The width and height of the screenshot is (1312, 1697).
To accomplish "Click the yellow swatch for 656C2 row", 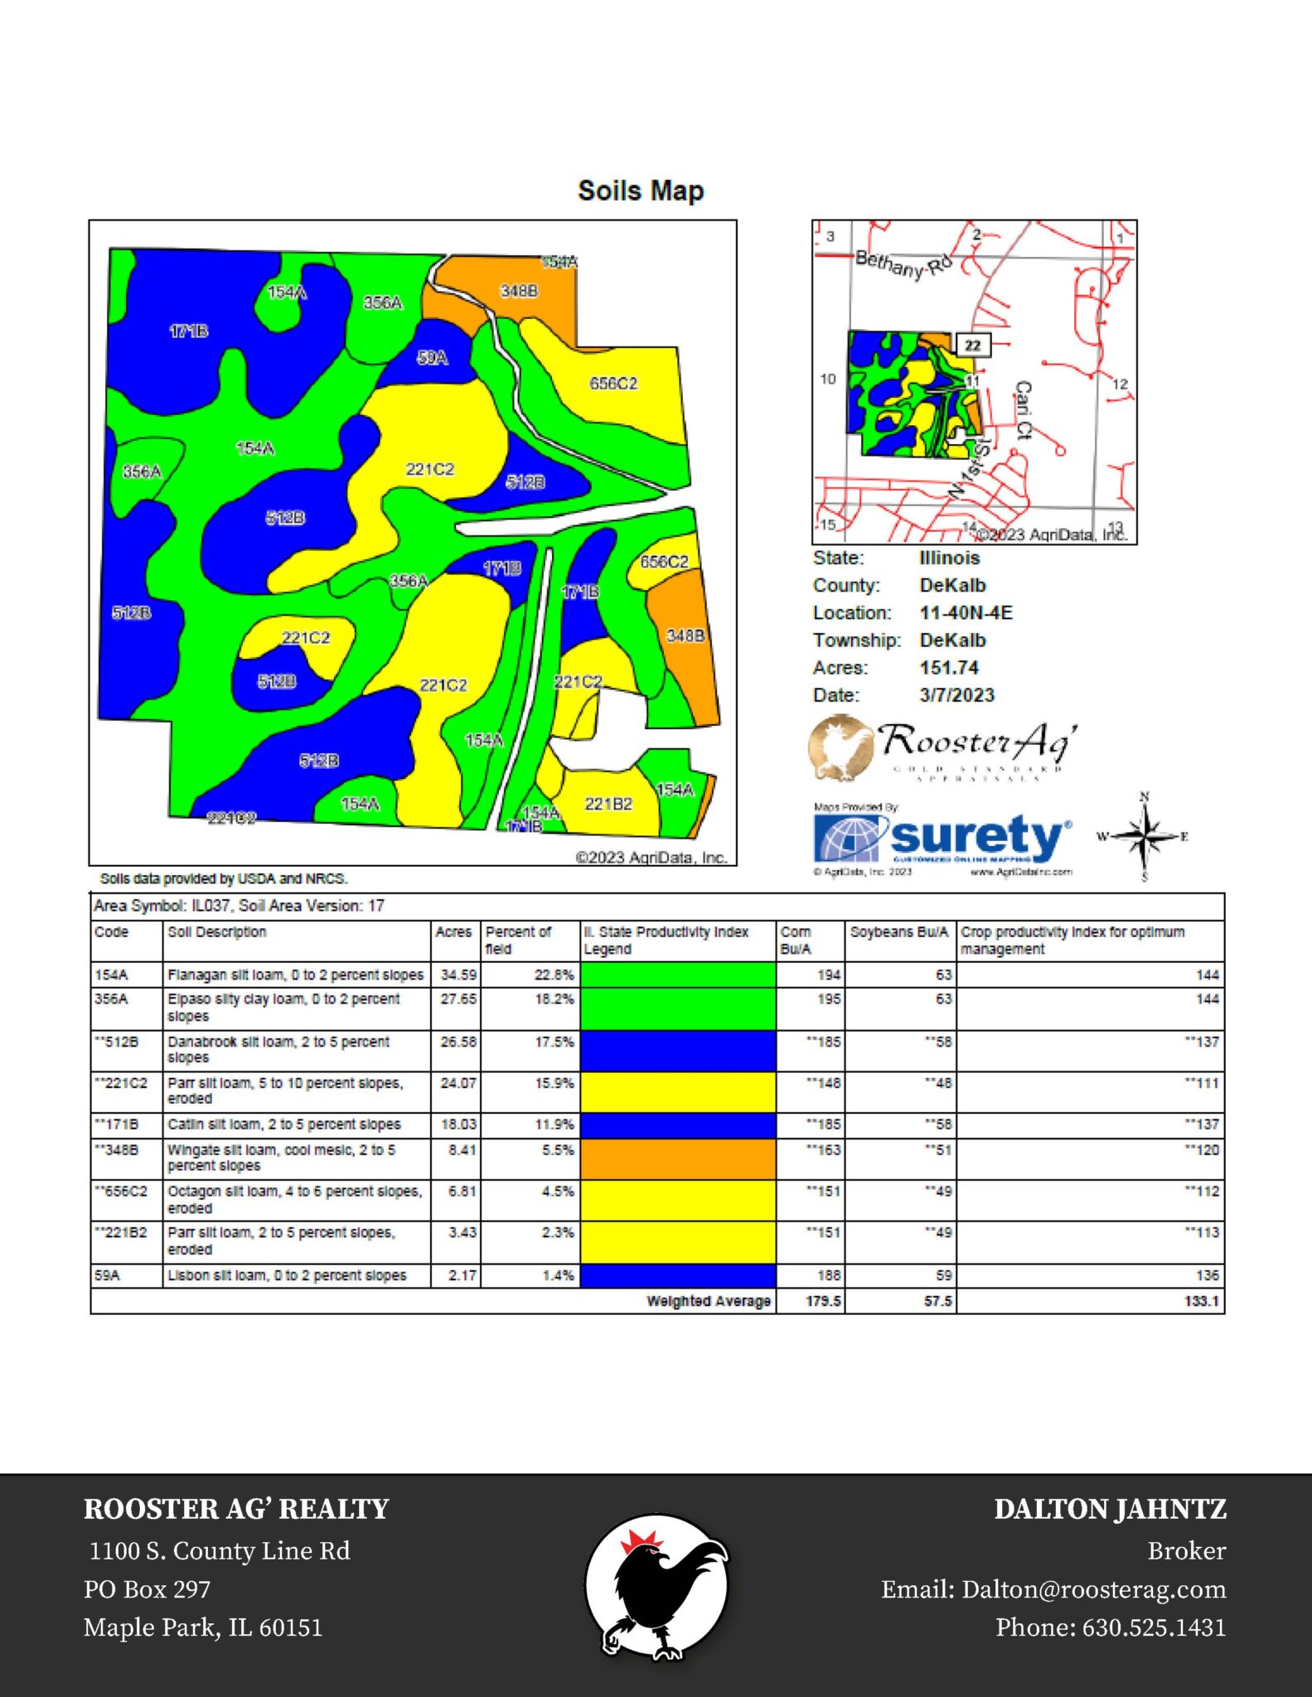I will click(678, 1200).
